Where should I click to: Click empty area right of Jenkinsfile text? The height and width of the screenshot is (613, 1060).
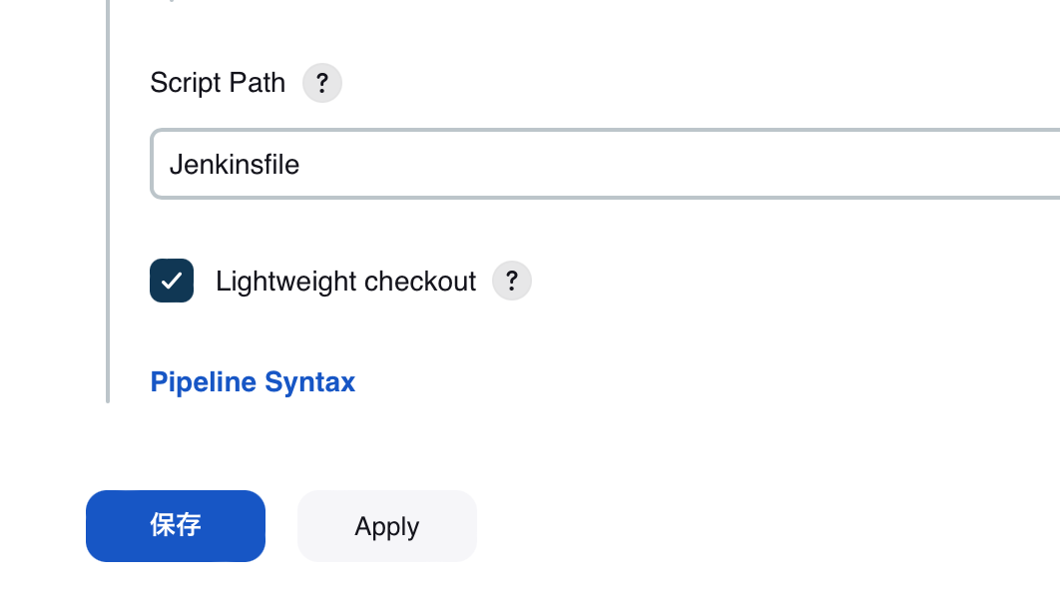pyautogui.click(x=676, y=165)
